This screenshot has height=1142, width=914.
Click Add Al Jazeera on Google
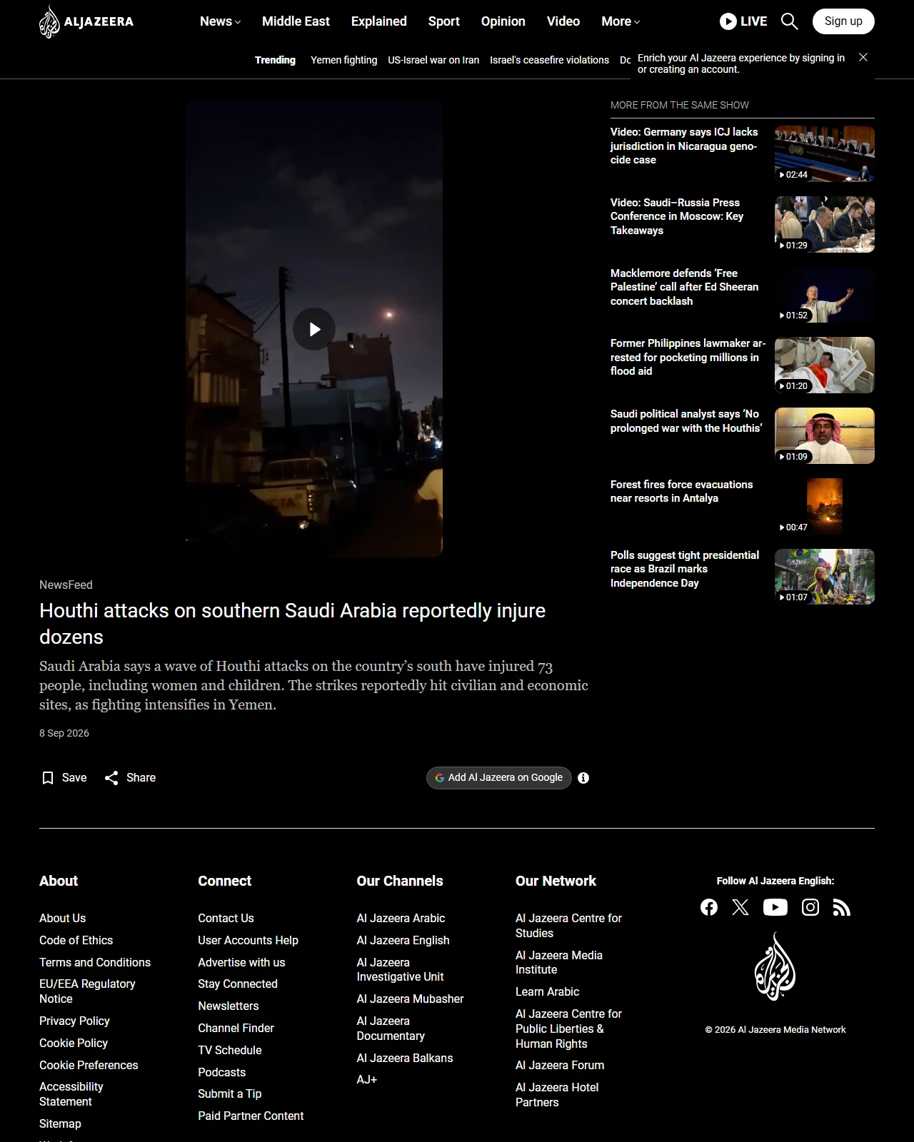click(x=499, y=778)
